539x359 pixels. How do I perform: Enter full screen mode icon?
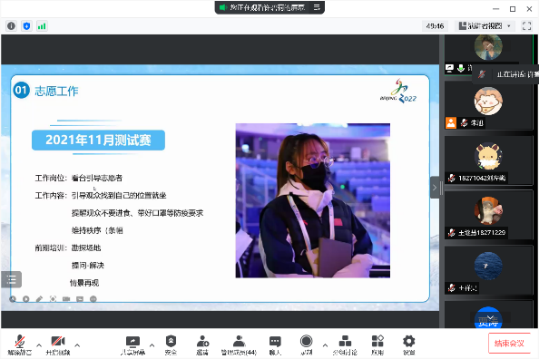pyautogui.click(x=526, y=25)
